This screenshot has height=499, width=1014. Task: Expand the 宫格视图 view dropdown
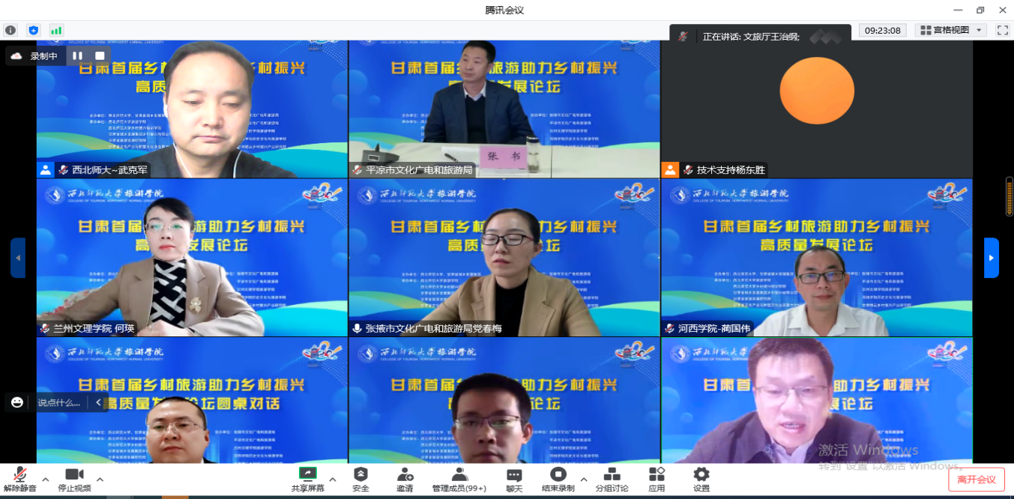(980, 31)
